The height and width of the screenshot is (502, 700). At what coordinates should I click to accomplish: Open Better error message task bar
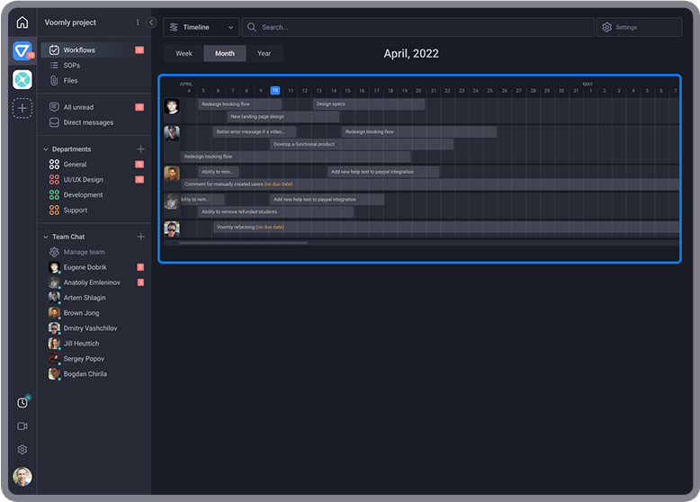coord(255,131)
